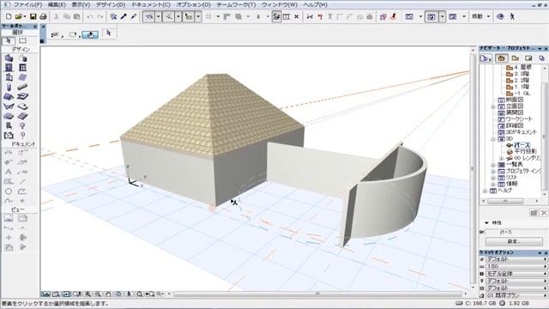Toggle the selected 3D view mode button
This screenshot has height=309, width=549.
[x=431, y=16]
